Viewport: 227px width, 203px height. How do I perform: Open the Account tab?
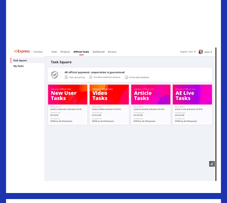(112, 52)
